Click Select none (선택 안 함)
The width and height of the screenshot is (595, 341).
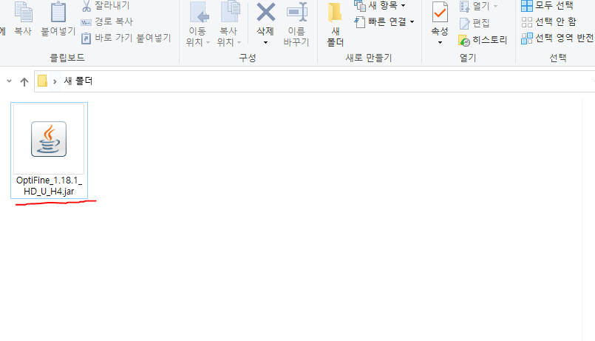pyautogui.click(x=549, y=22)
